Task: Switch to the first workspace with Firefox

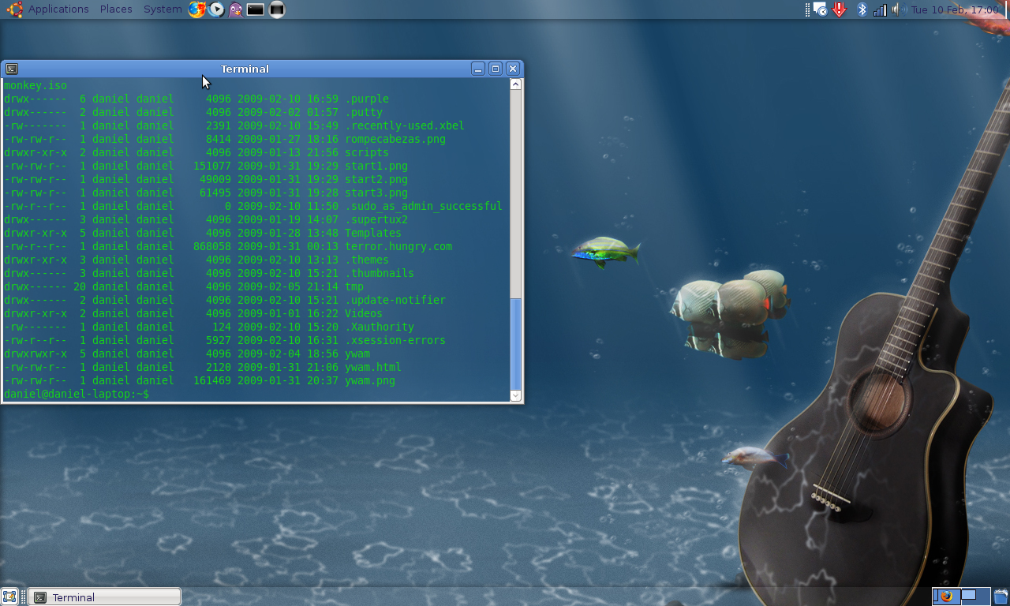Action: tap(946, 596)
